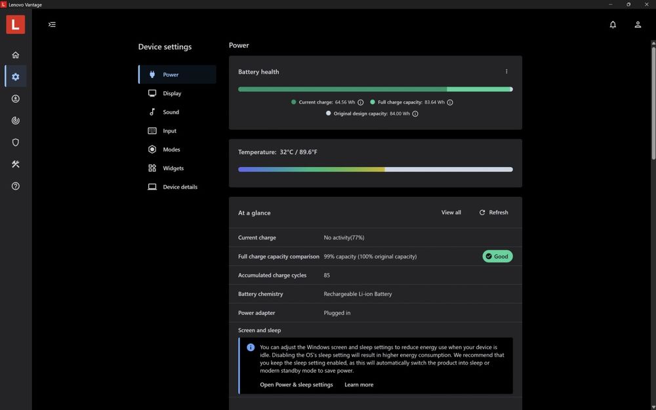
Task: Select the Device settings gear icon
Action: [x=16, y=77]
